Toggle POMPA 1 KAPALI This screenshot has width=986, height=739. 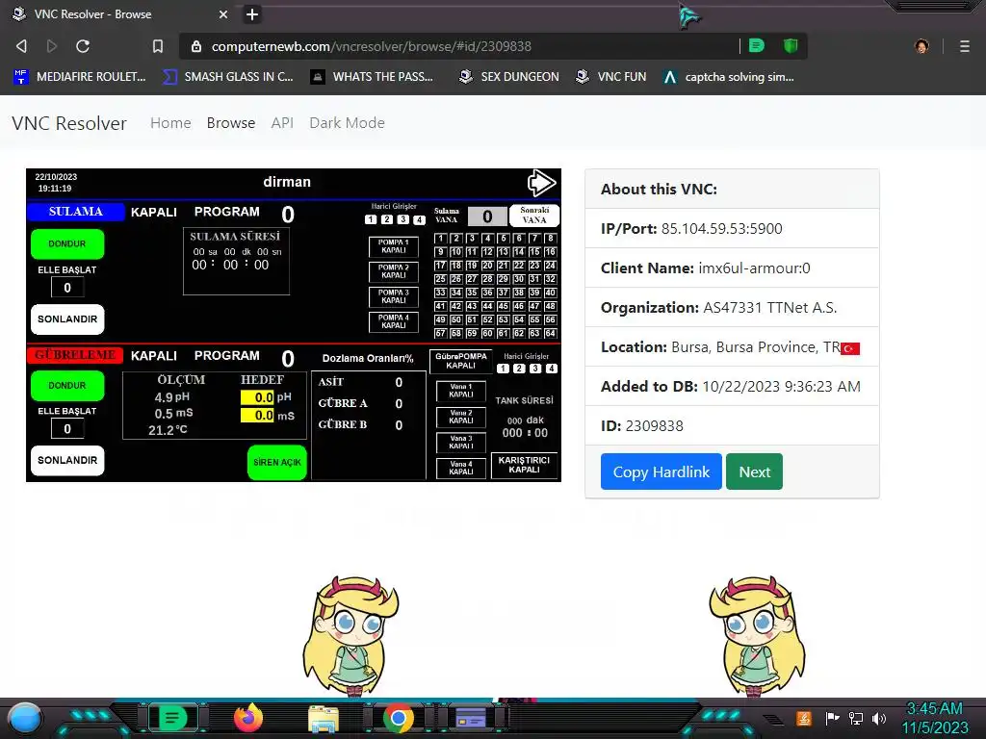(394, 246)
